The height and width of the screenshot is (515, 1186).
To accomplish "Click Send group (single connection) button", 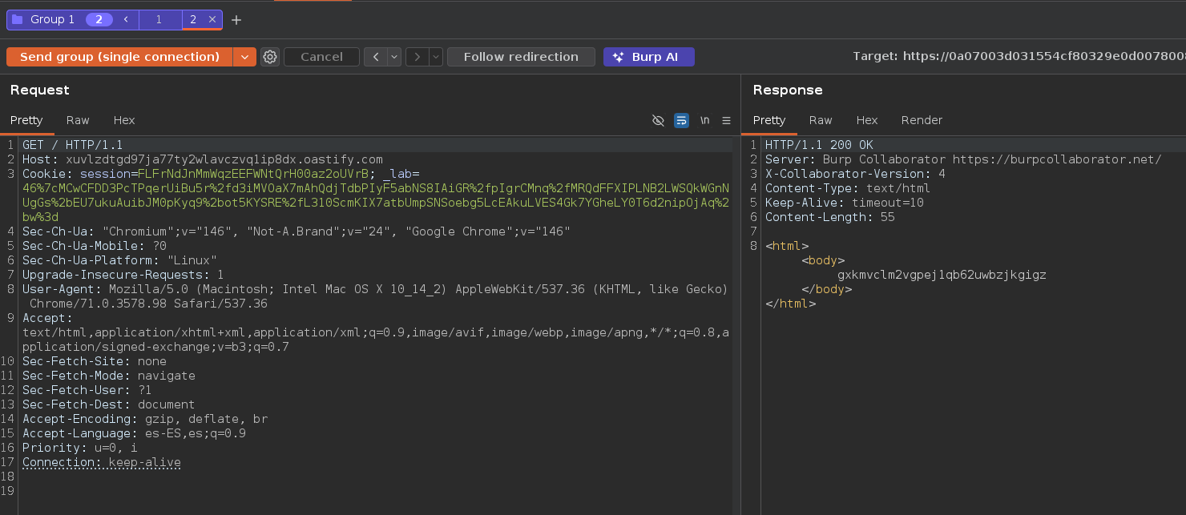I will pyautogui.click(x=119, y=57).
